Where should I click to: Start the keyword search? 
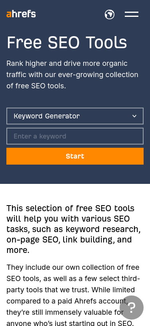click(x=75, y=156)
